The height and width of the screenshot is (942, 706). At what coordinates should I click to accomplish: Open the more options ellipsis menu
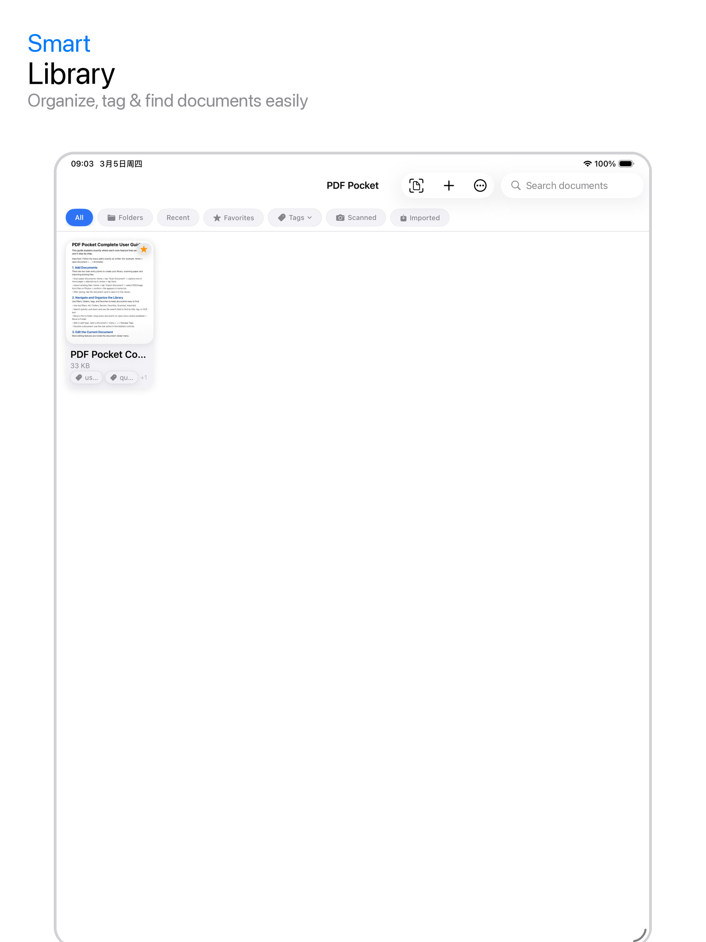[x=480, y=186]
